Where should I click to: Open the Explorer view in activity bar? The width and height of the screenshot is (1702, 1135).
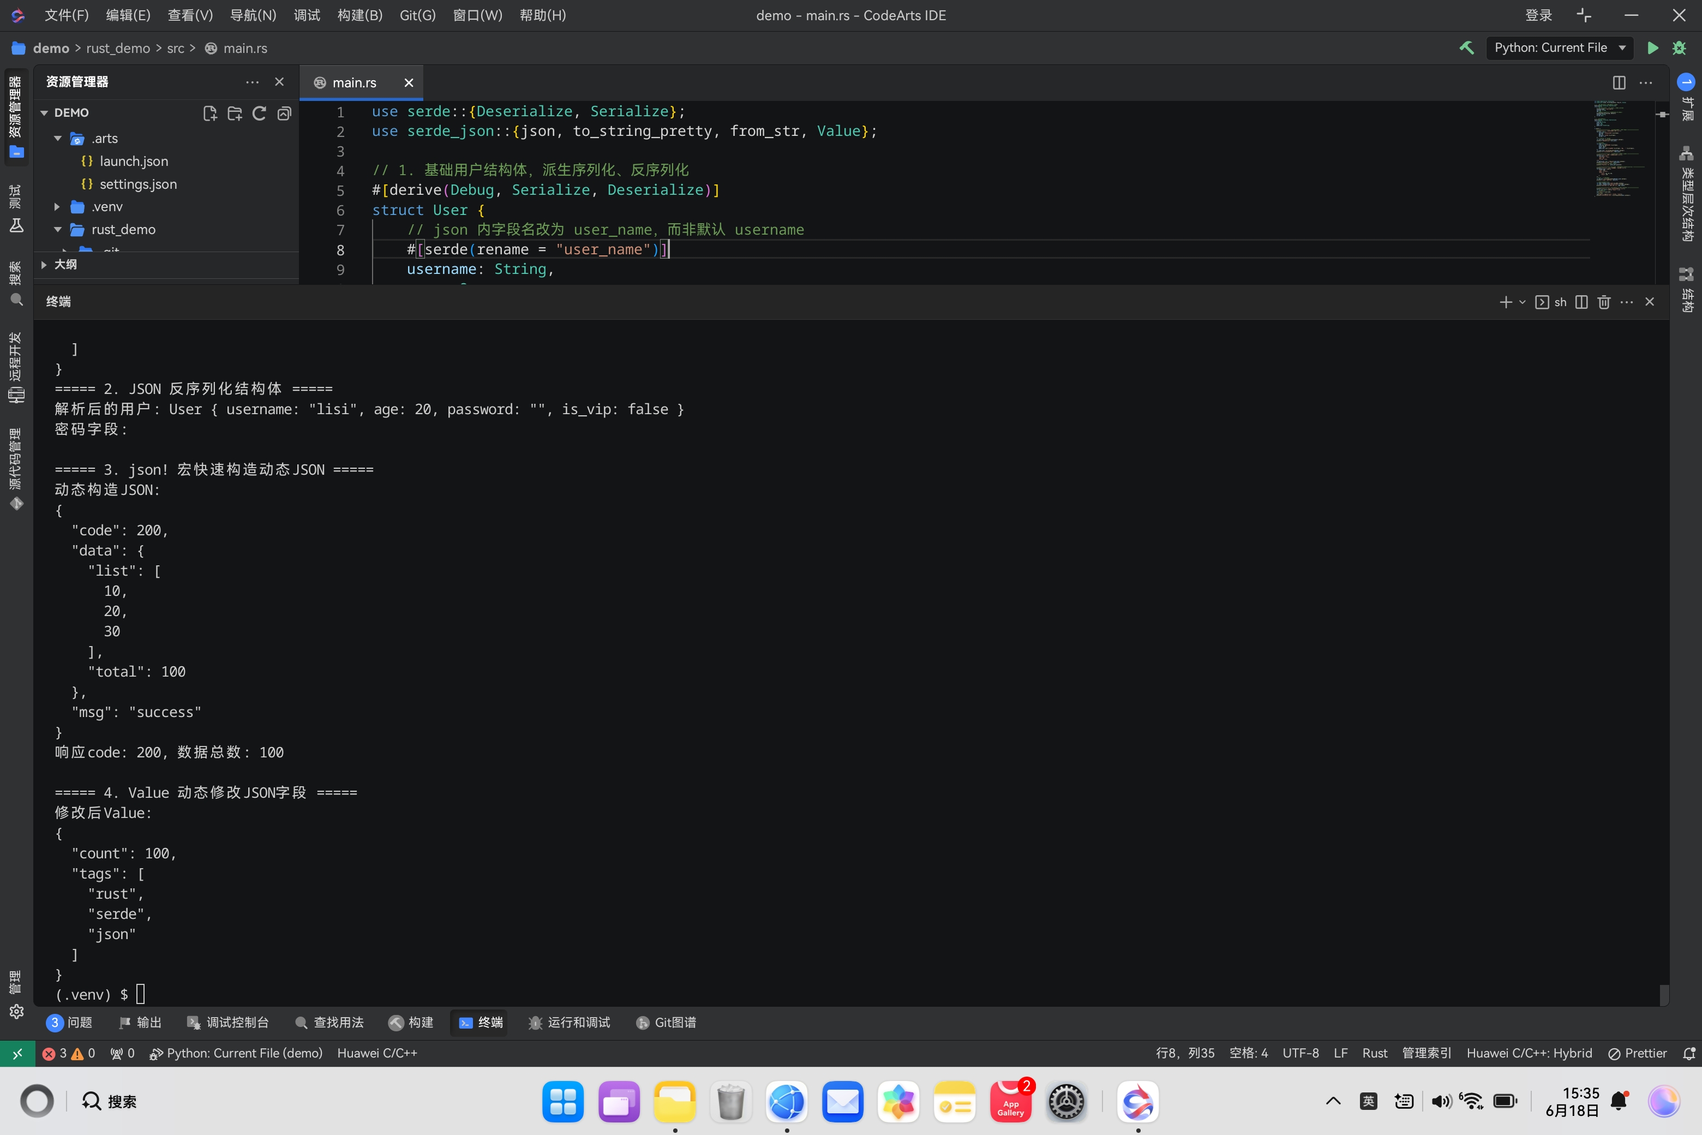(x=16, y=117)
